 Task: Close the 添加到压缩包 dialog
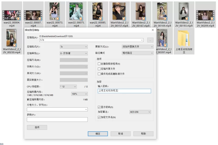pos(153,30)
